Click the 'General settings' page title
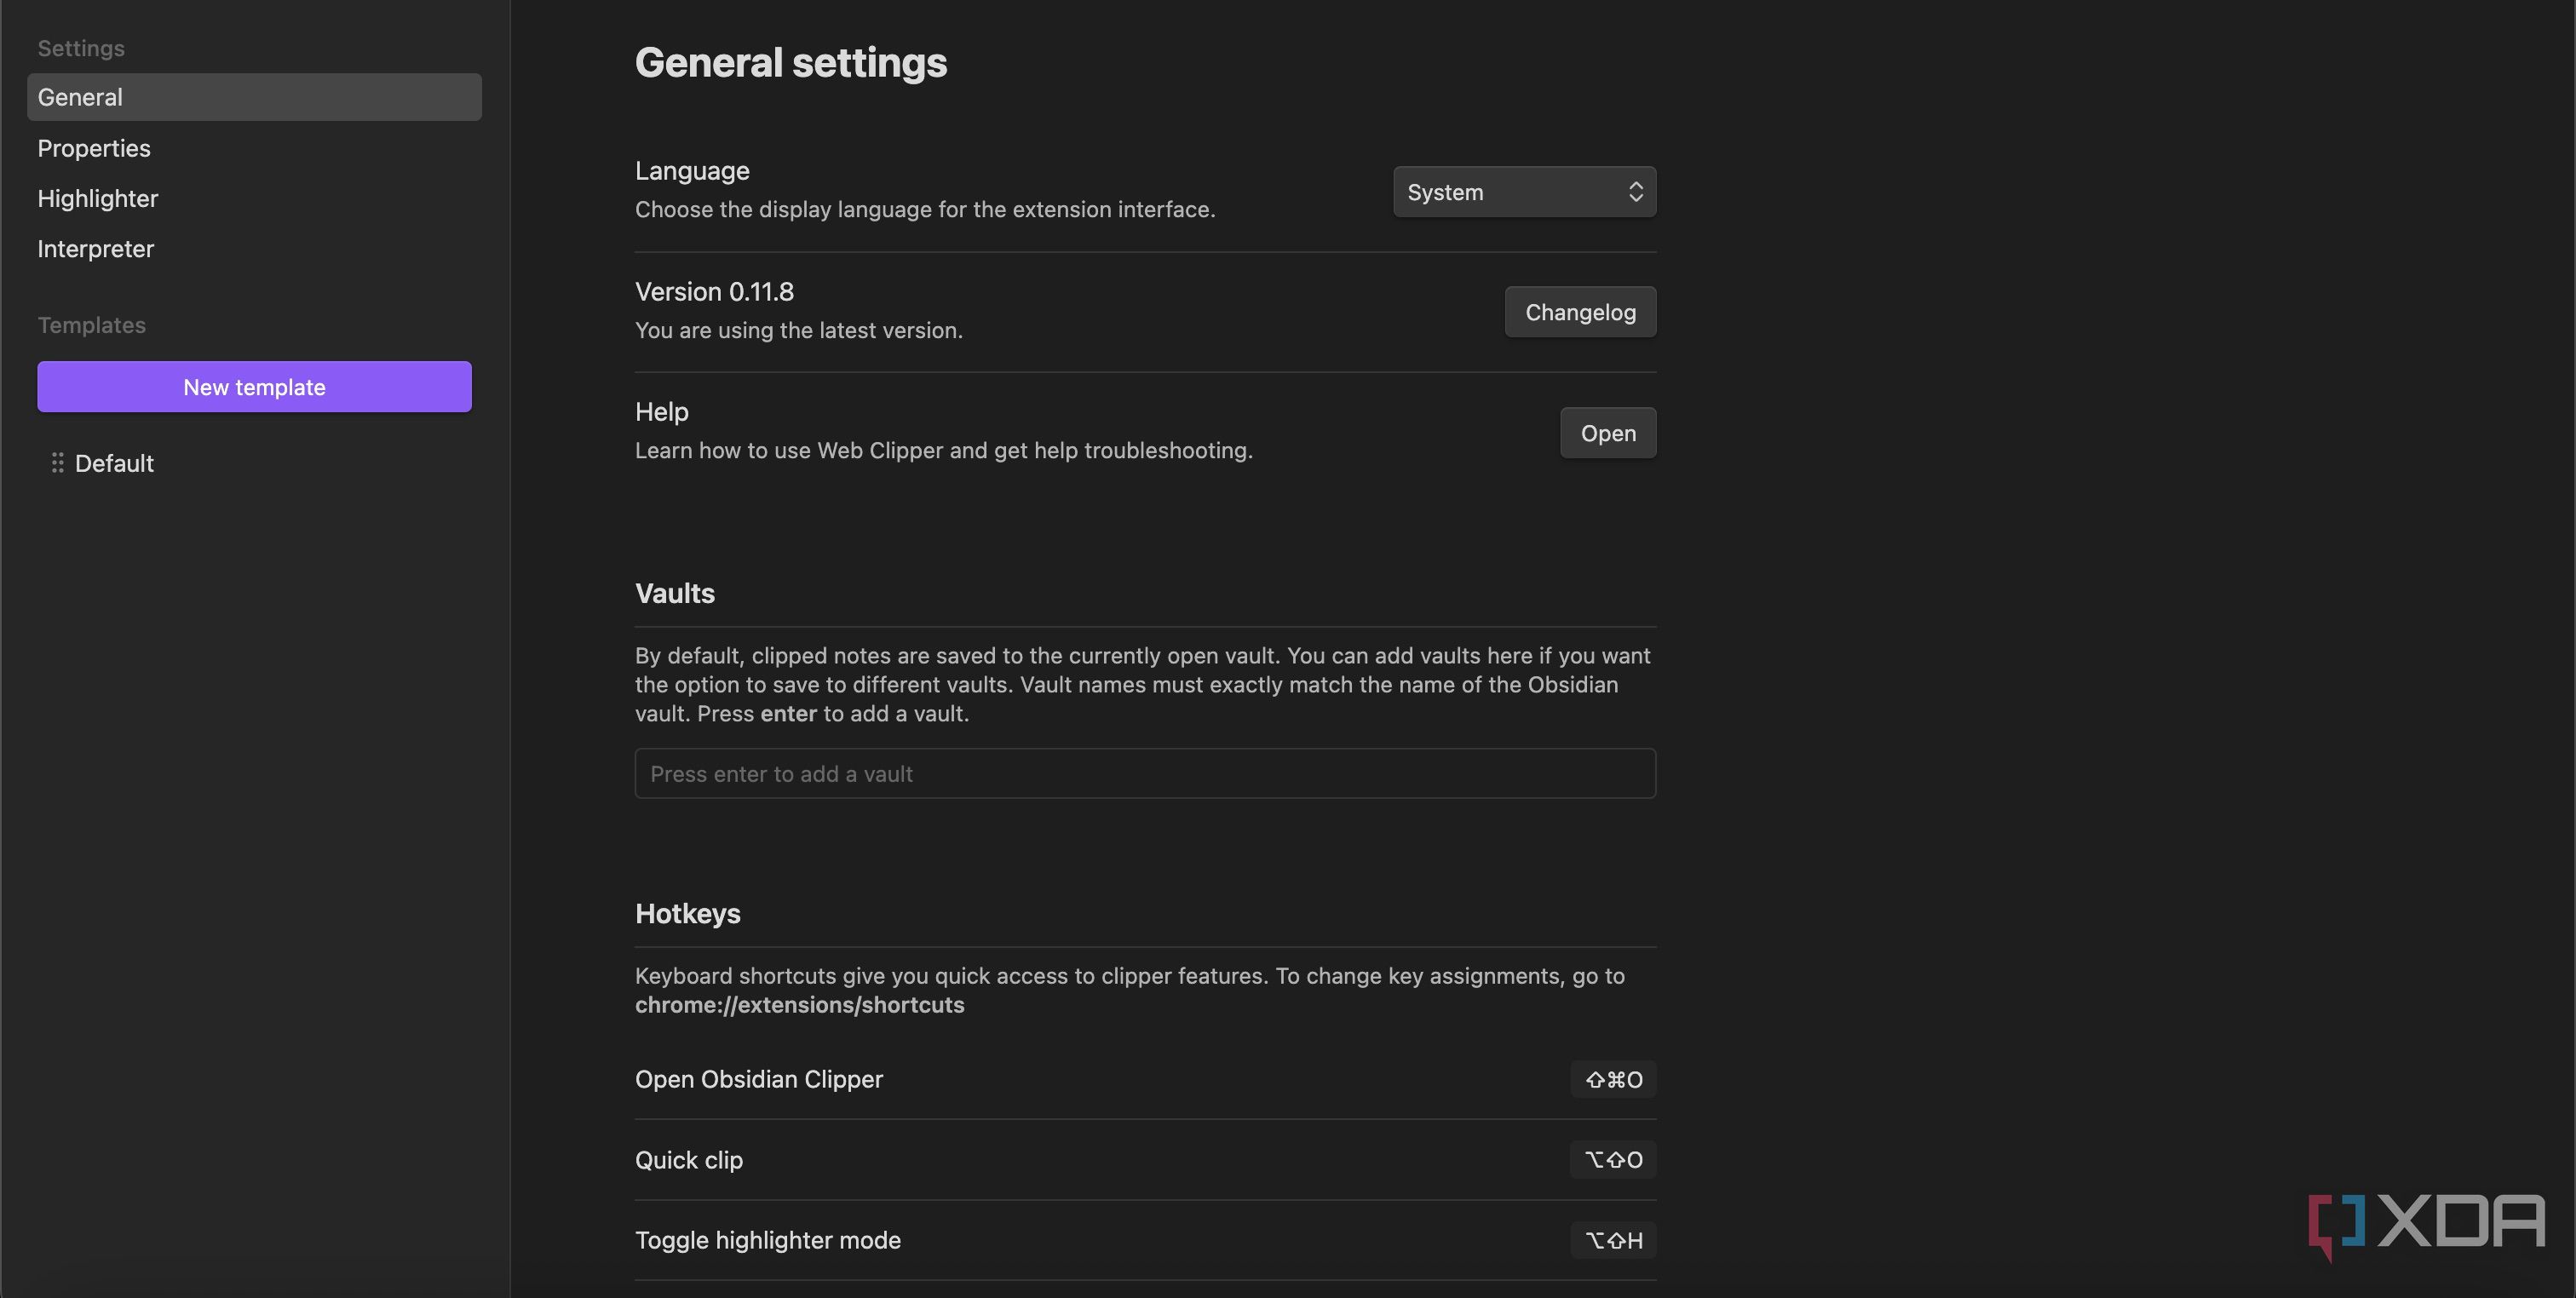Screen dimensions: 2576x1298 (791, 63)
